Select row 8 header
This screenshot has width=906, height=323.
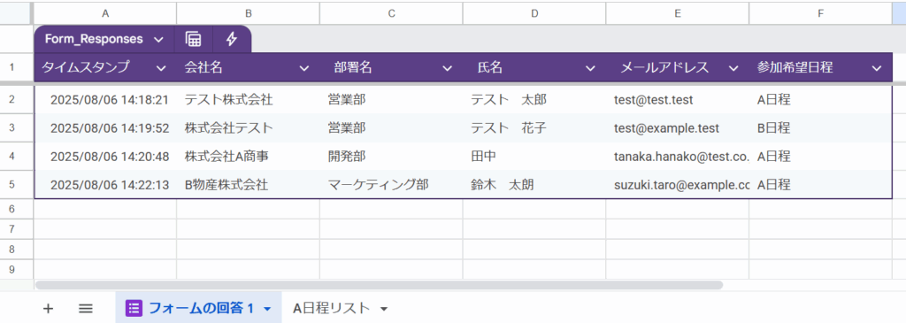point(12,249)
